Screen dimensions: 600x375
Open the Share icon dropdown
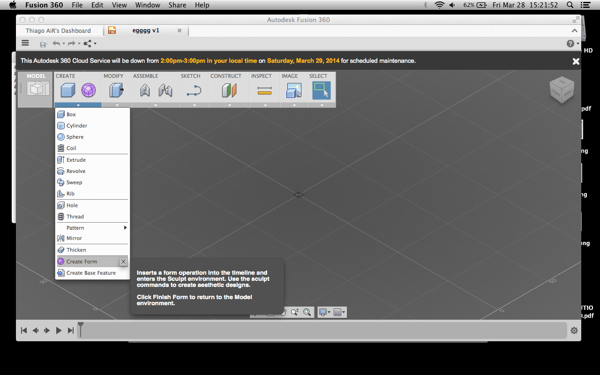pos(89,44)
